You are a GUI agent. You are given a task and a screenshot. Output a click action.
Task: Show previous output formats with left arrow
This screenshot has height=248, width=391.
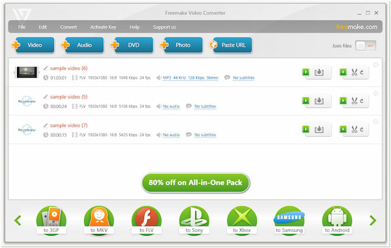(18, 221)
